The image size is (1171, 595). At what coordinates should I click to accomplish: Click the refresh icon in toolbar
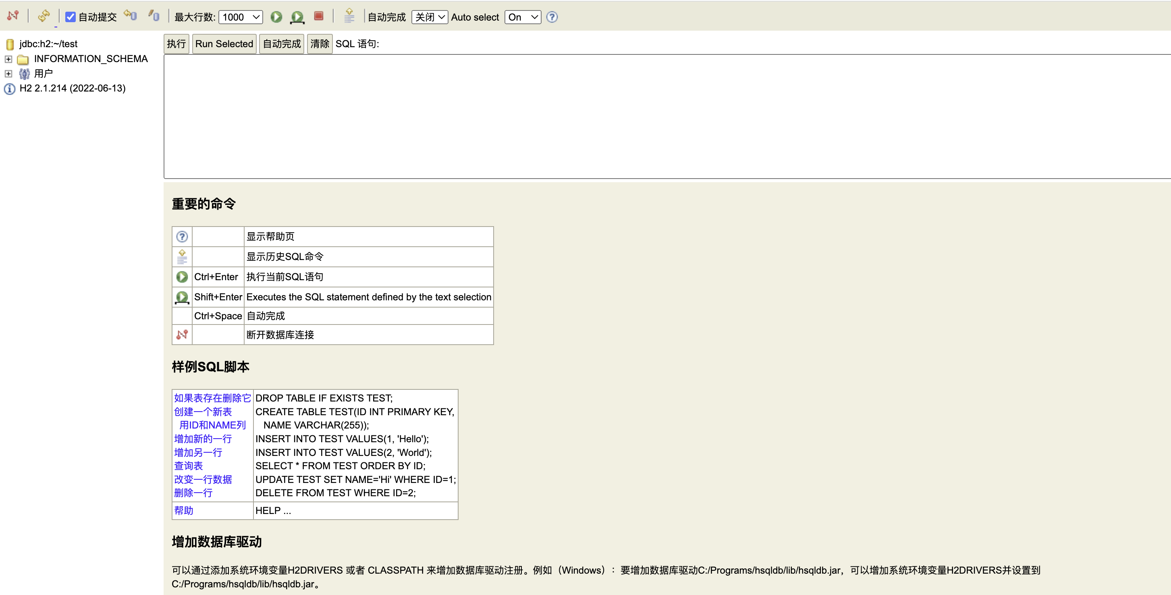click(44, 17)
